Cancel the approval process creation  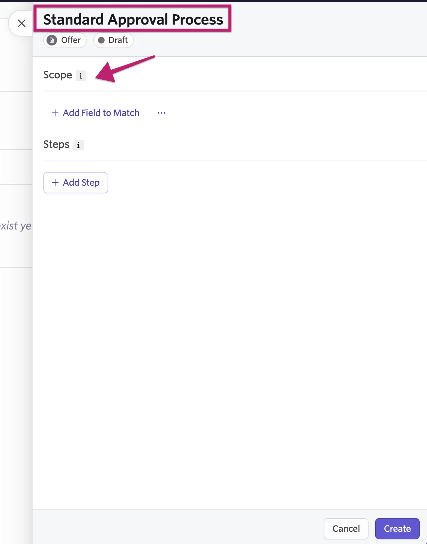click(x=346, y=529)
